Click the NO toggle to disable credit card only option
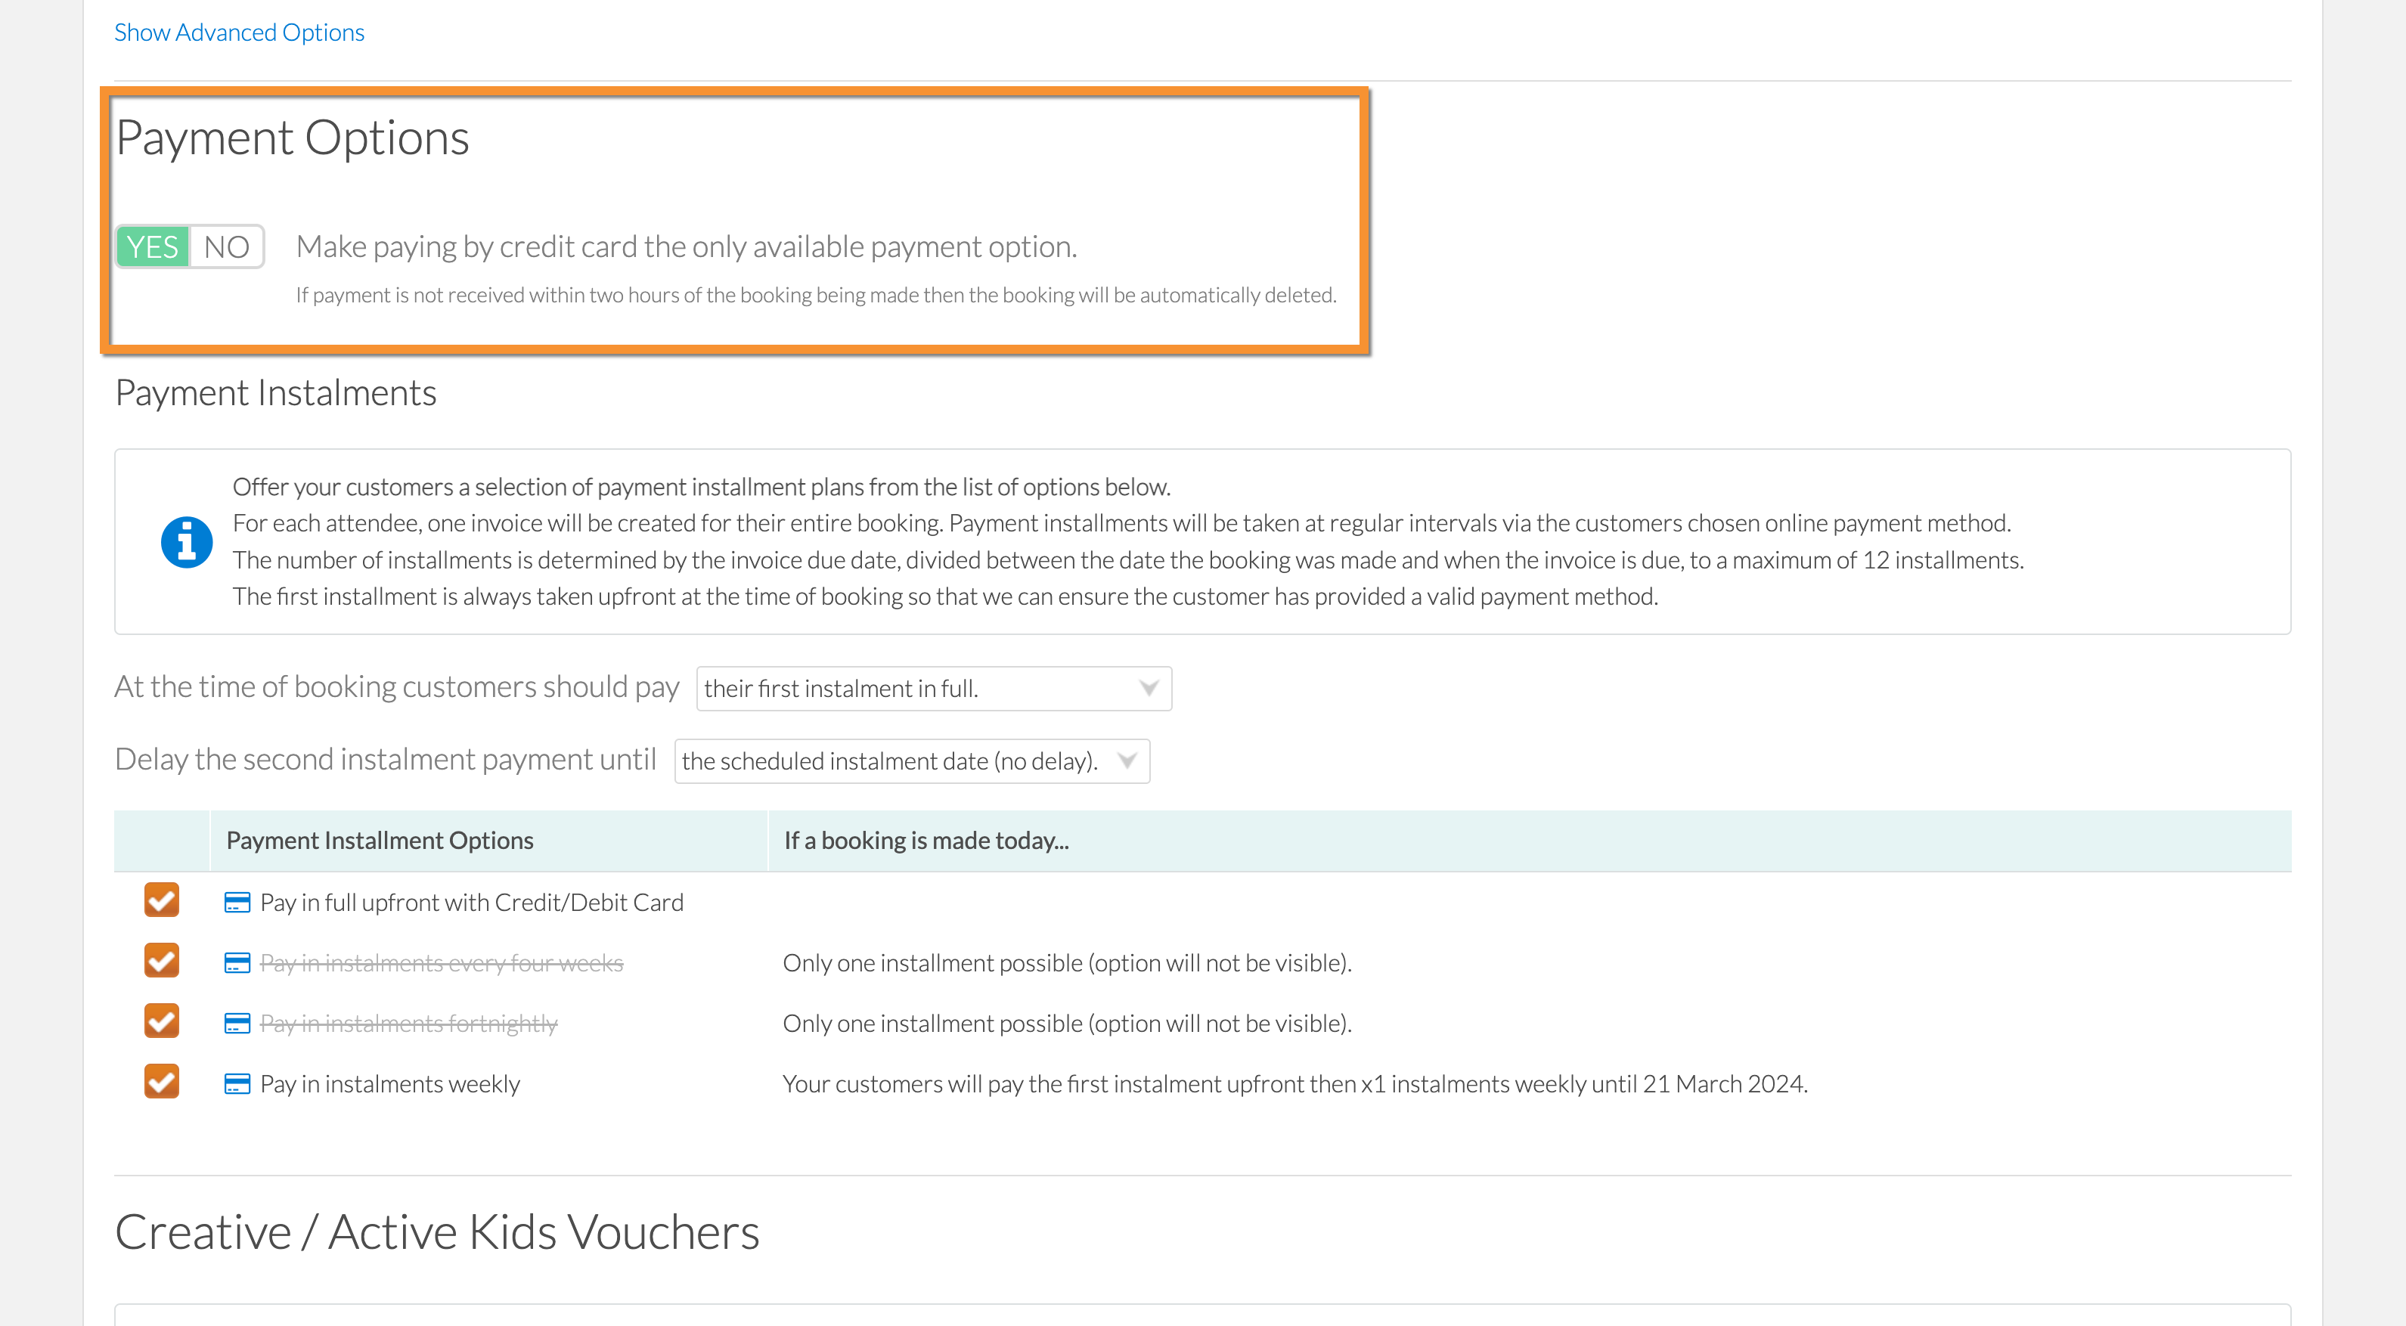 point(227,245)
